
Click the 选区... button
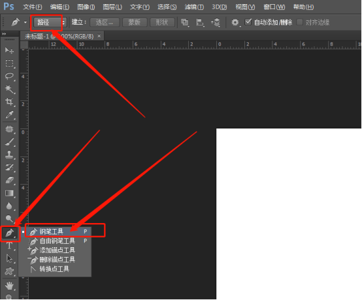tap(105, 23)
